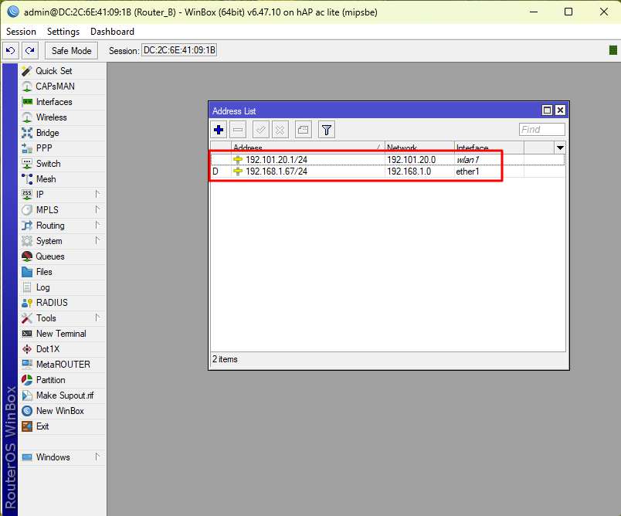
Task: Open the Session menu
Action: click(x=21, y=32)
